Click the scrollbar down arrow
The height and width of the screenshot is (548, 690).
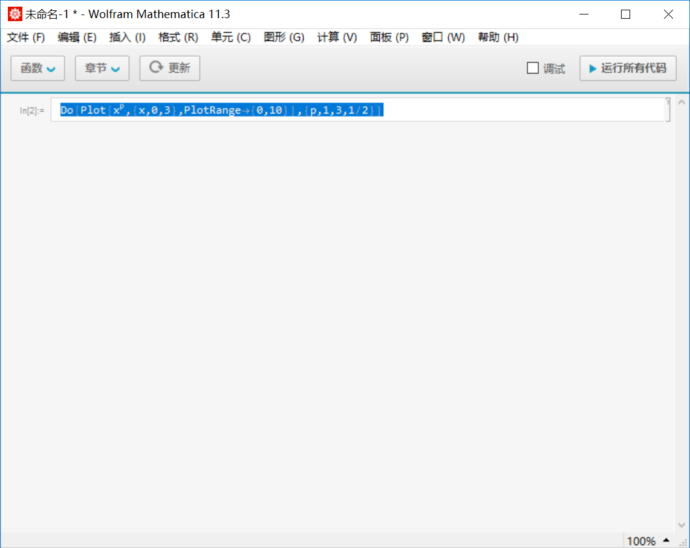click(682, 525)
